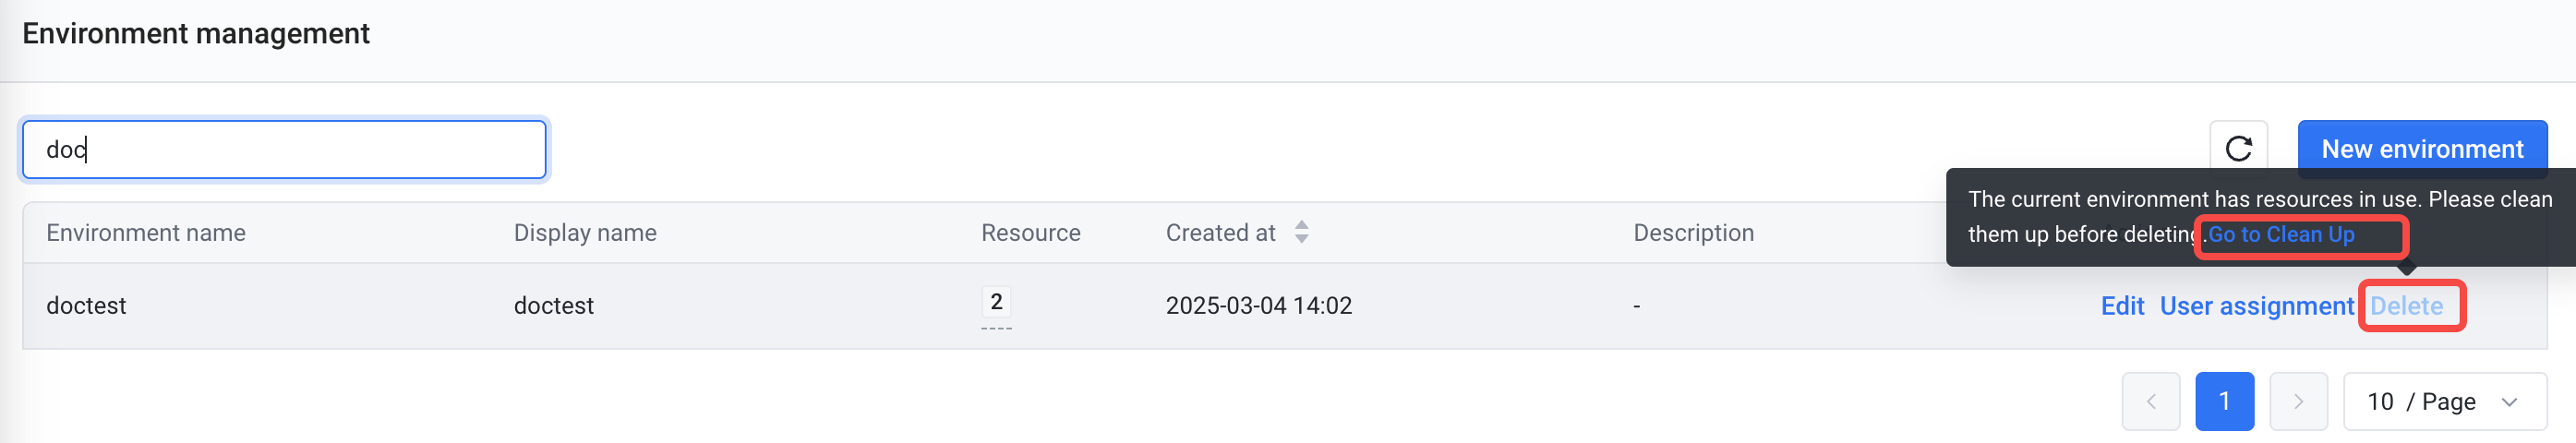
Task: Click the resource count badge 2
Action: [996, 302]
